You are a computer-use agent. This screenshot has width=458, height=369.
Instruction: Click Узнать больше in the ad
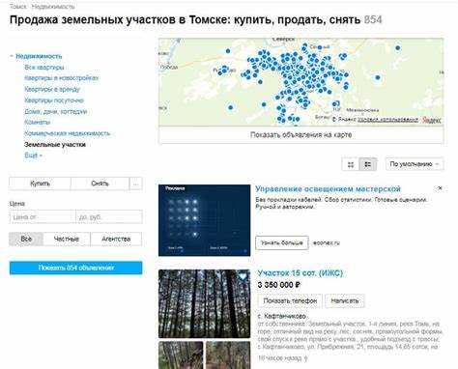(x=282, y=242)
